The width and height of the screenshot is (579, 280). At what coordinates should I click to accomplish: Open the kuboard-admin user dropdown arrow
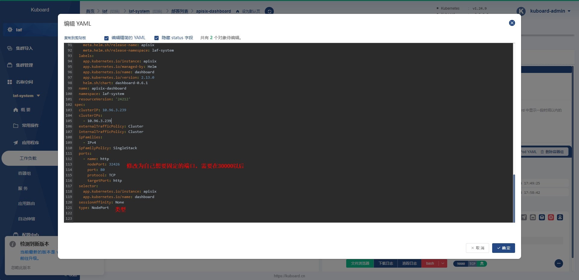pyautogui.click(x=569, y=11)
